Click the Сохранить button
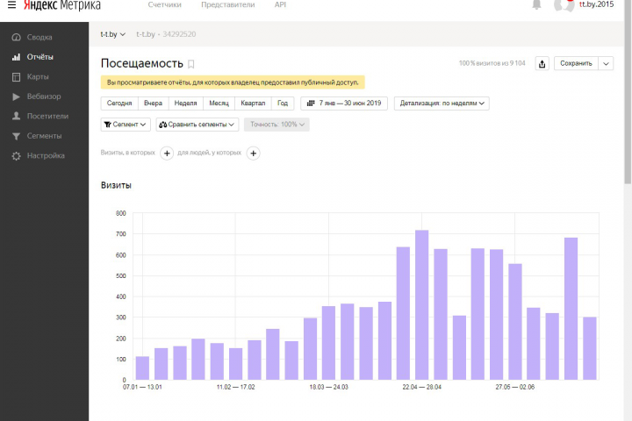632x421 pixels. pyautogui.click(x=577, y=63)
